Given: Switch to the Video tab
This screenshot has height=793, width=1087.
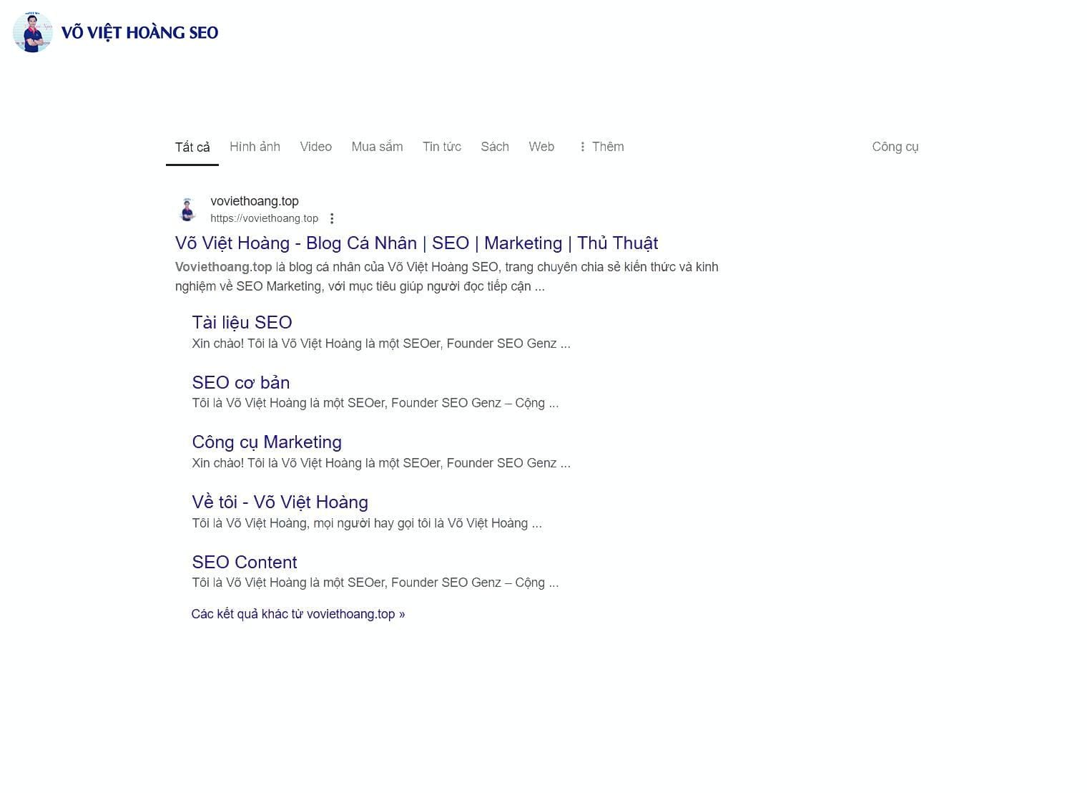Looking at the screenshot, I should coord(315,147).
